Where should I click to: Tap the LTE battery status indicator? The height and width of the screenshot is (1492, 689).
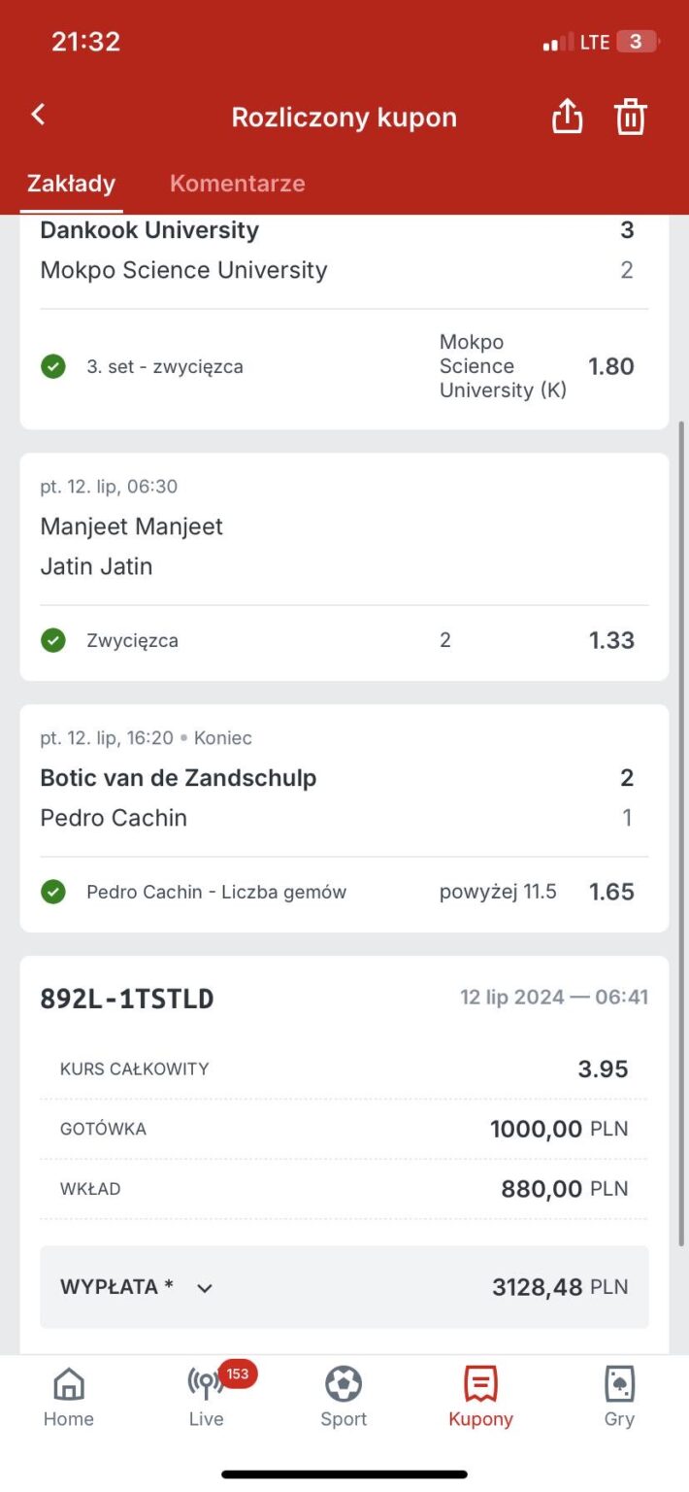(x=636, y=42)
